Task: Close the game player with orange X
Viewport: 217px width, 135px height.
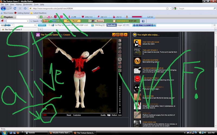Action: [126, 35]
